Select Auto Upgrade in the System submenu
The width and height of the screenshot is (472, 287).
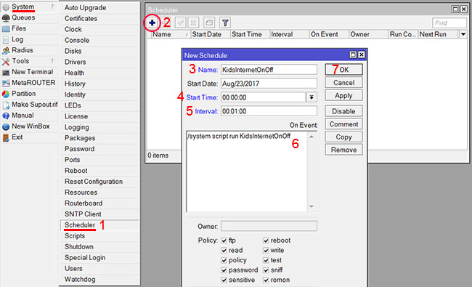tap(99, 7)
